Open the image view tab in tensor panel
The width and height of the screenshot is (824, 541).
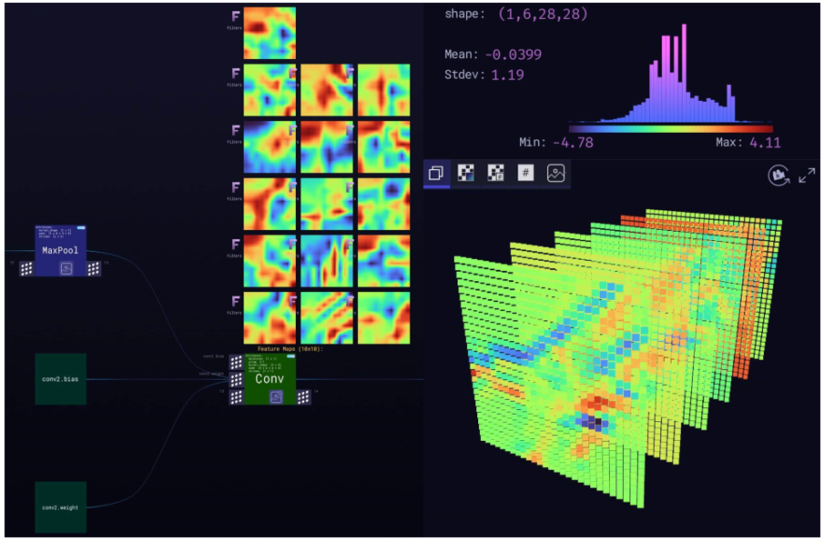(x=555, y=173)
